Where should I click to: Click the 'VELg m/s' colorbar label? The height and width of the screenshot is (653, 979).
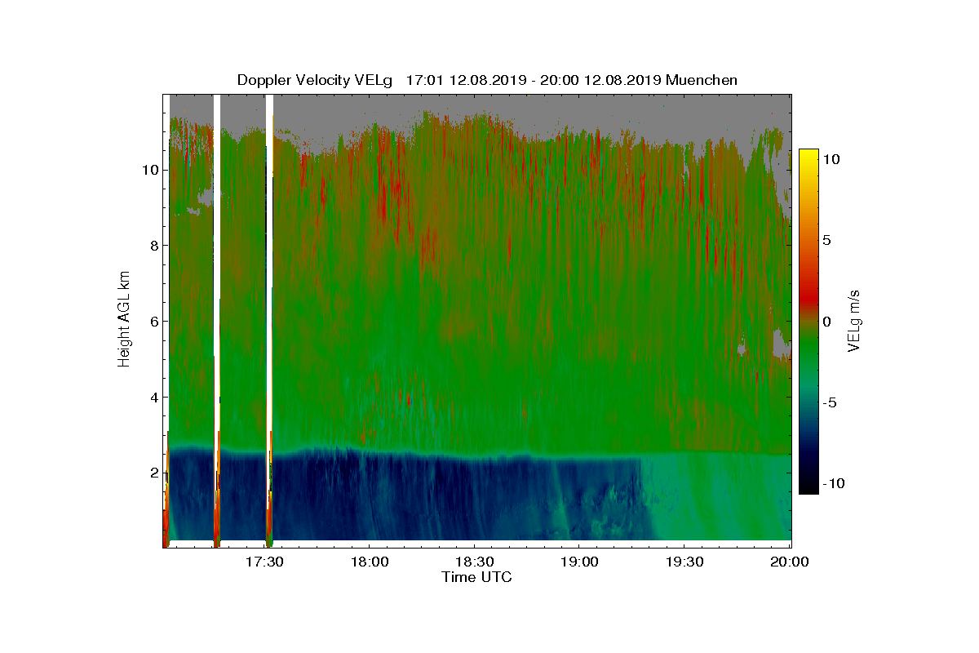point(854,319)
